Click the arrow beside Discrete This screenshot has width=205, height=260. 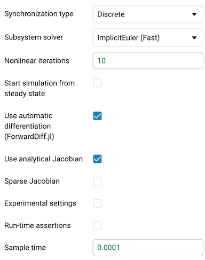click(x=194, y=14)
